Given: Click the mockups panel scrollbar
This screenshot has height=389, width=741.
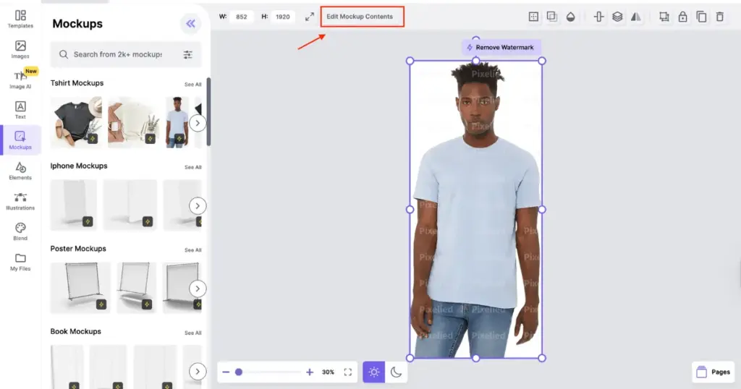Looking at the screenshot, I should pos(208,111).
